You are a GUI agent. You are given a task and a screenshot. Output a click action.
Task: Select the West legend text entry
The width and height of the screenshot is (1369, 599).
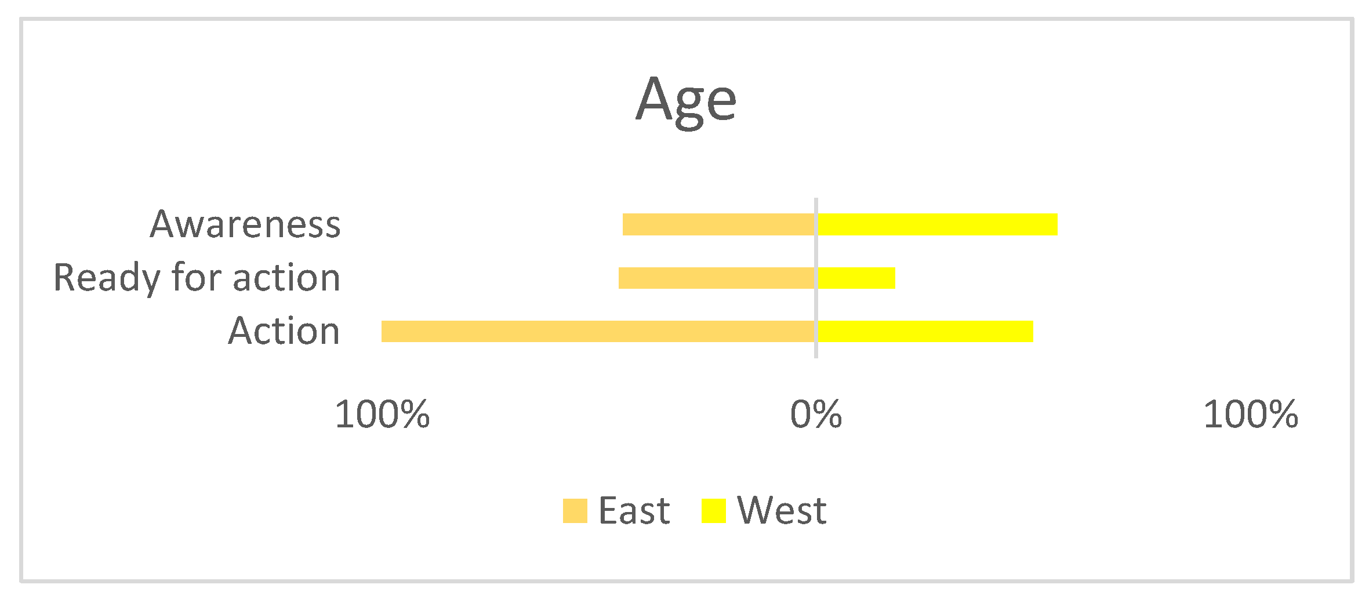[x=781, y=511]
